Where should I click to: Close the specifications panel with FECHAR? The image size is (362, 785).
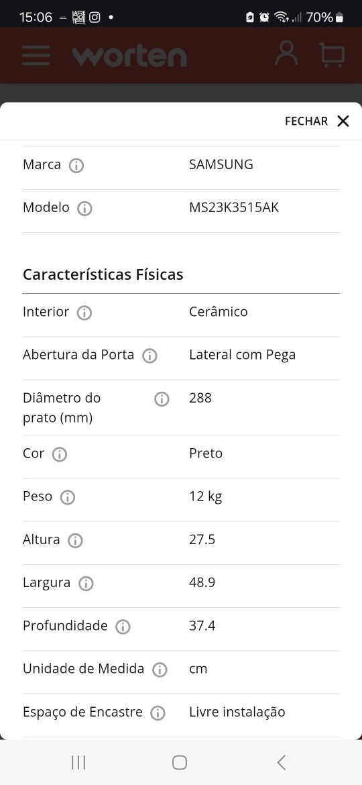point(317,121)
